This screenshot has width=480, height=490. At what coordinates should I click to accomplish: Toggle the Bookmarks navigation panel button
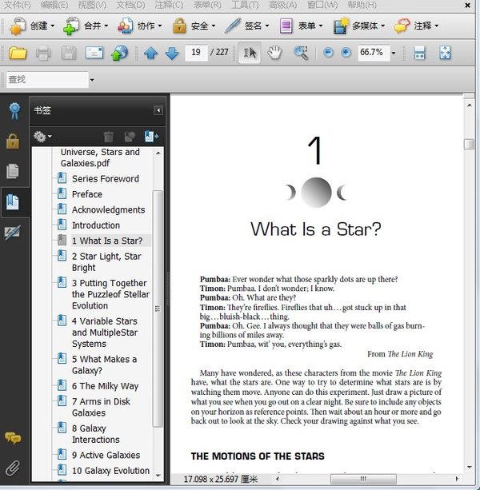13,201
